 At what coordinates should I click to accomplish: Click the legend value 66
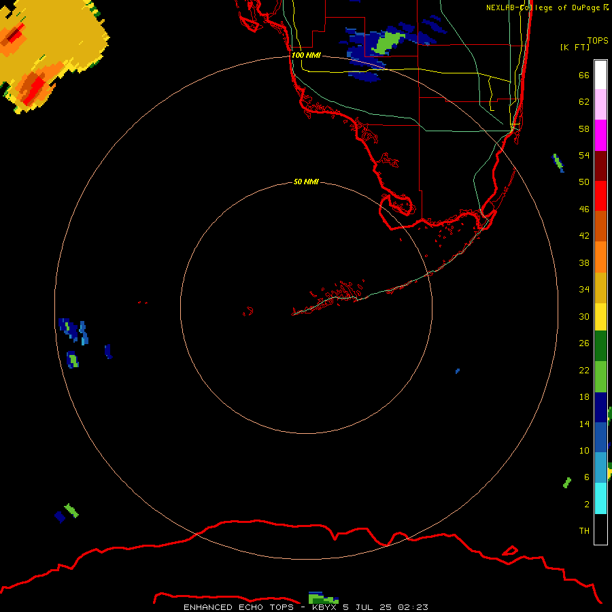(584, 75)
